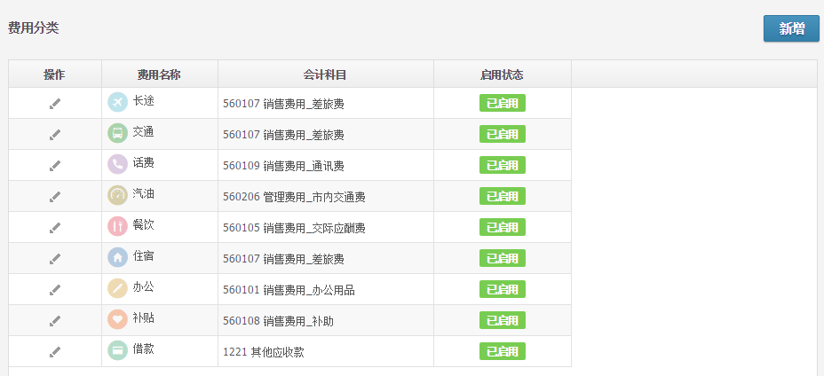Toggle the 已启用 status for 长途
This screenshot has height=376, width=824.
click(x=502, y=104)
